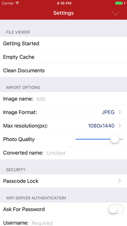Click the Image Format chevron arrow
Viewport: 127px width, 226px height.
[x=120, y=112]
